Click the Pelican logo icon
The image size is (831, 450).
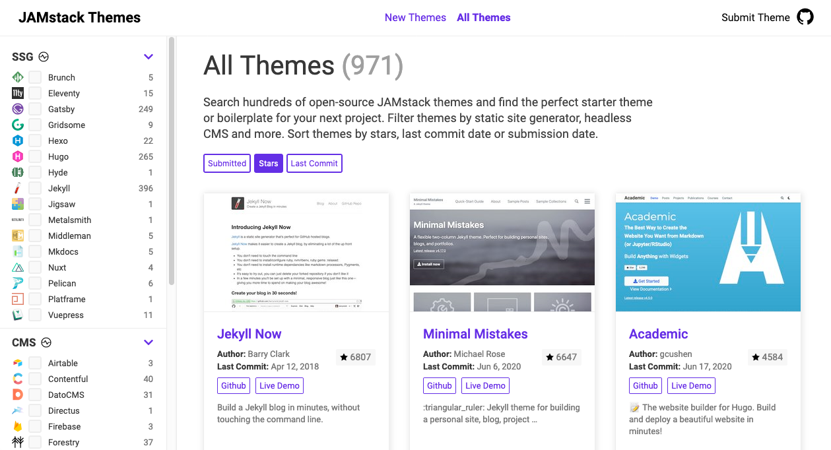tap(18, 283)
